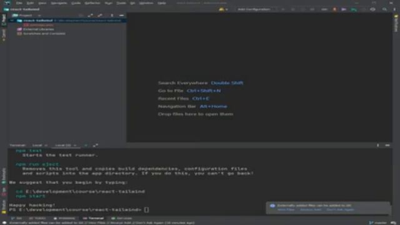This screenshot has width=400, height=225.
Task: Hide the Terminal panel
Action: point(387,146)
